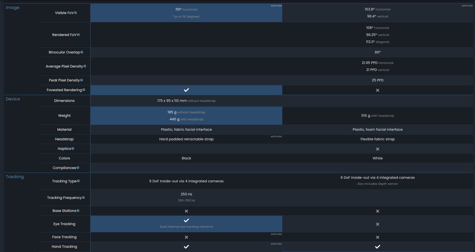
Task: Click the Colors row label
Action: 64,158
